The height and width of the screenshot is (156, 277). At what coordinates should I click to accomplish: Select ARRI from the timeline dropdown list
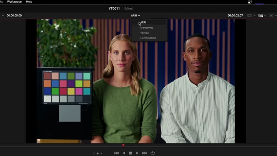coord(143,23)
